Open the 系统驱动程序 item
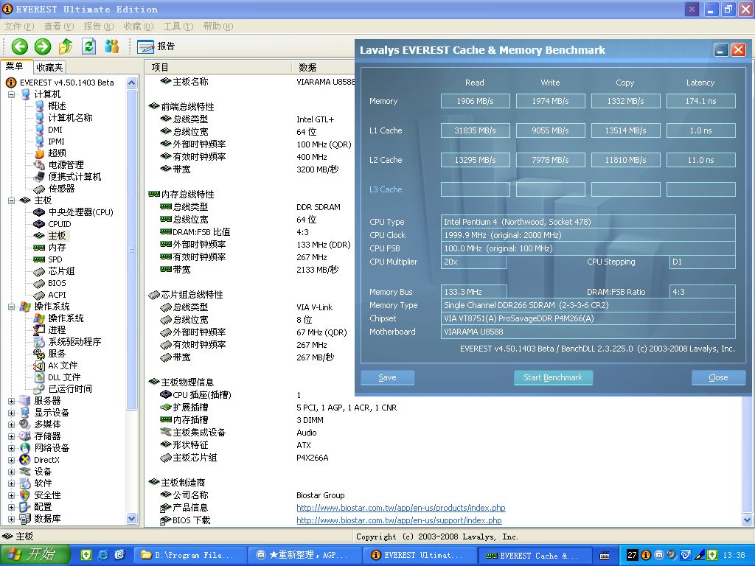755x566 pixels. 74,342
